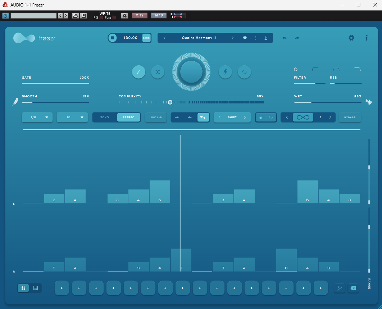Shift pattern right with right chevron

[x=245, y=118]
